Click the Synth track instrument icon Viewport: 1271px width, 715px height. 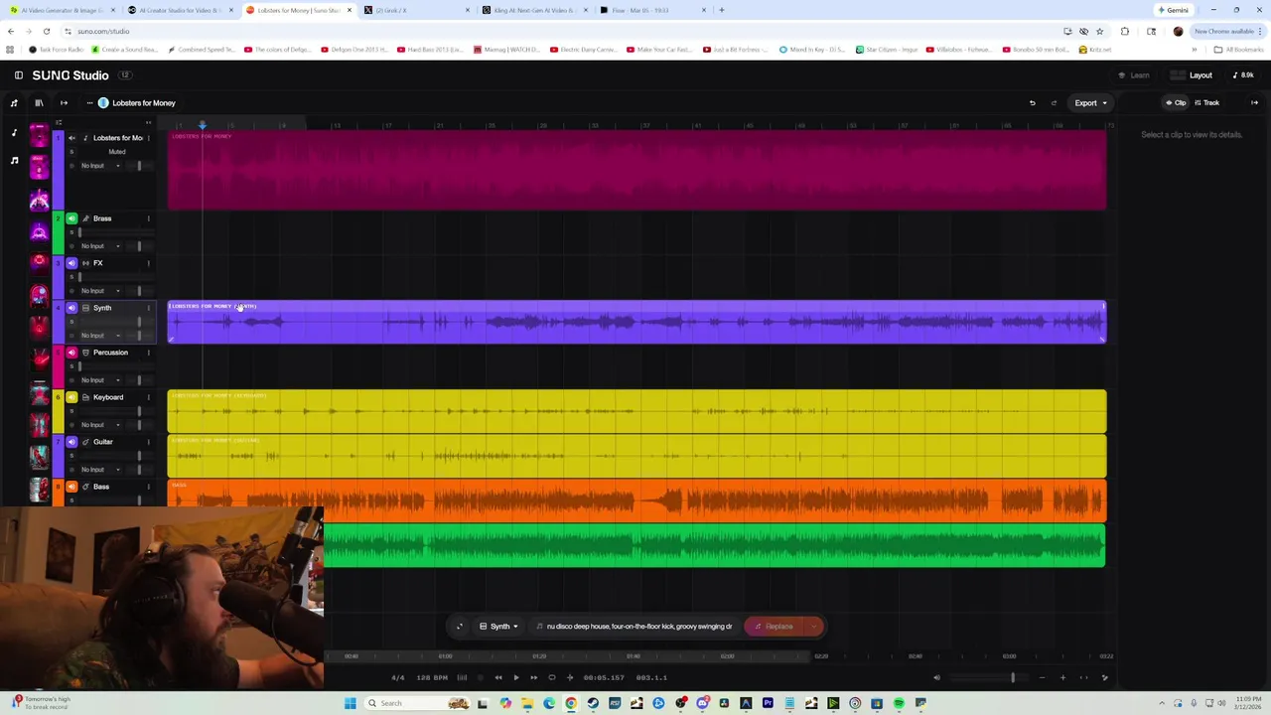pos(85,308)
